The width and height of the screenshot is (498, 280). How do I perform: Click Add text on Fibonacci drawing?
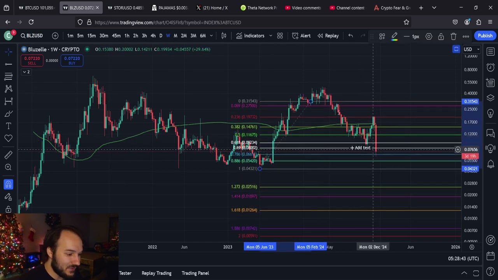(360, 148)
